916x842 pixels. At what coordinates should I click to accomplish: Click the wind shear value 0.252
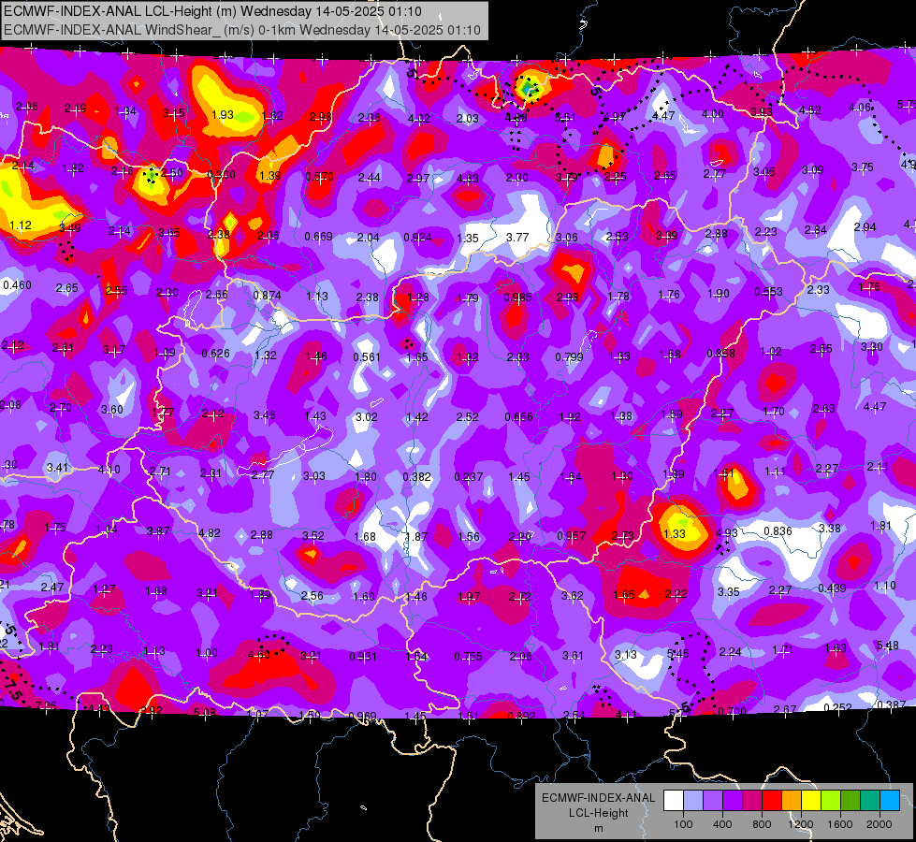(837, 707)
